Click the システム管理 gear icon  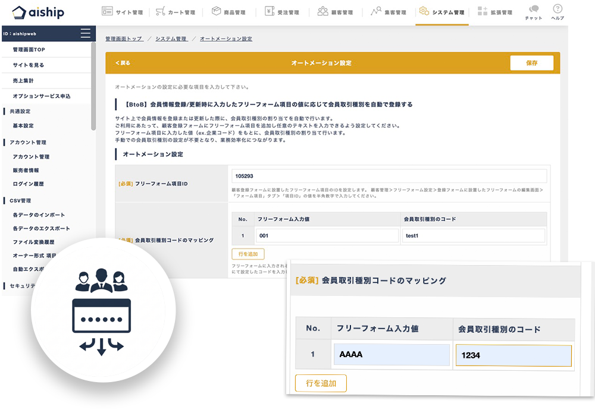pyautogui.click(x=424, y=11)
